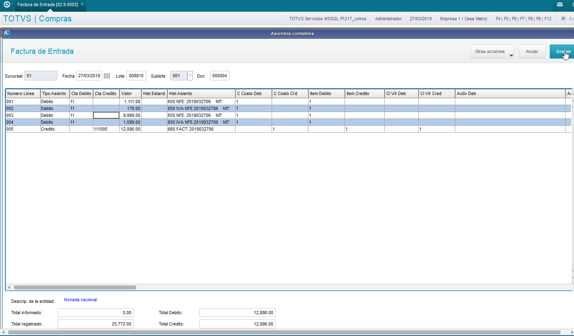Click the value 9,998.00 cell
The image size is (574, 336).
131,115
